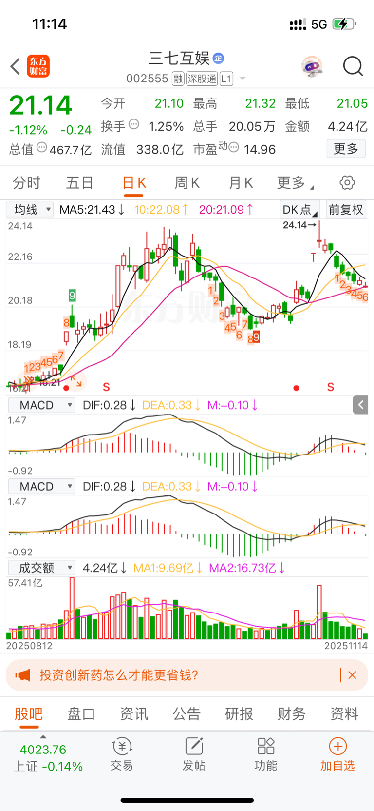Image resolution: width=374 pixels, height=811 pixels.
Task: Click 更多 button in quote summary
Action: coord(346,149)
